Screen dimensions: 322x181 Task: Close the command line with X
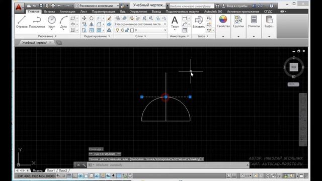click(78, 165)
